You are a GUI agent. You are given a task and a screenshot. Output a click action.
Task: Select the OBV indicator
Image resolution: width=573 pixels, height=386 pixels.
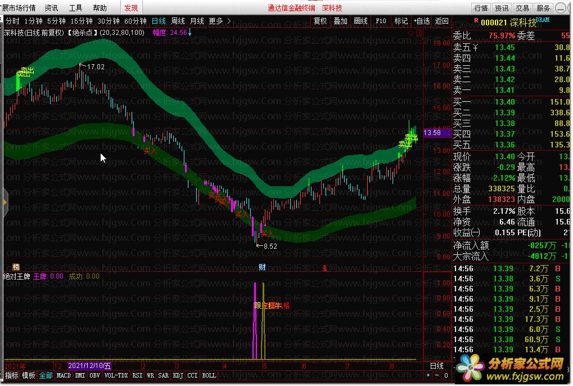(x=94, y=375)
